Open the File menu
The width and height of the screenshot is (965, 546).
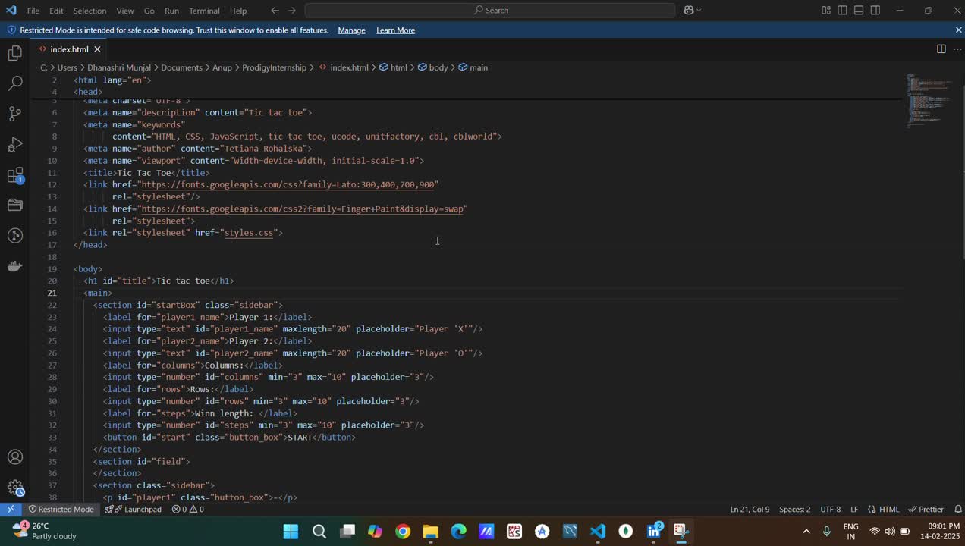(x=33, y=11)
